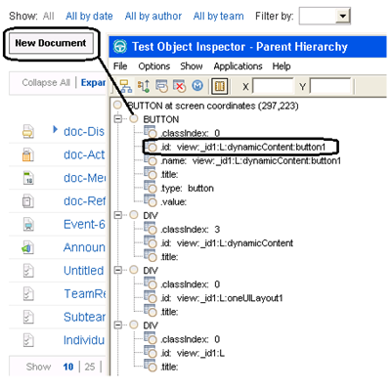
Task: Click the round node icon next to BUTTON
Action: (x=134, y=118)
